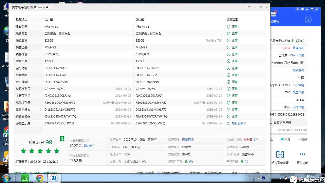Click the 截图到剪贴板 button
The width and height of the screenshot is (325, 183).
[213, 172]
